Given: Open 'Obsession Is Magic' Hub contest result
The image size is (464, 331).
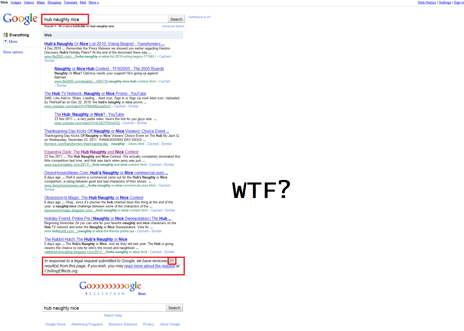Looking at the screenshot, I should click(94, 197).
